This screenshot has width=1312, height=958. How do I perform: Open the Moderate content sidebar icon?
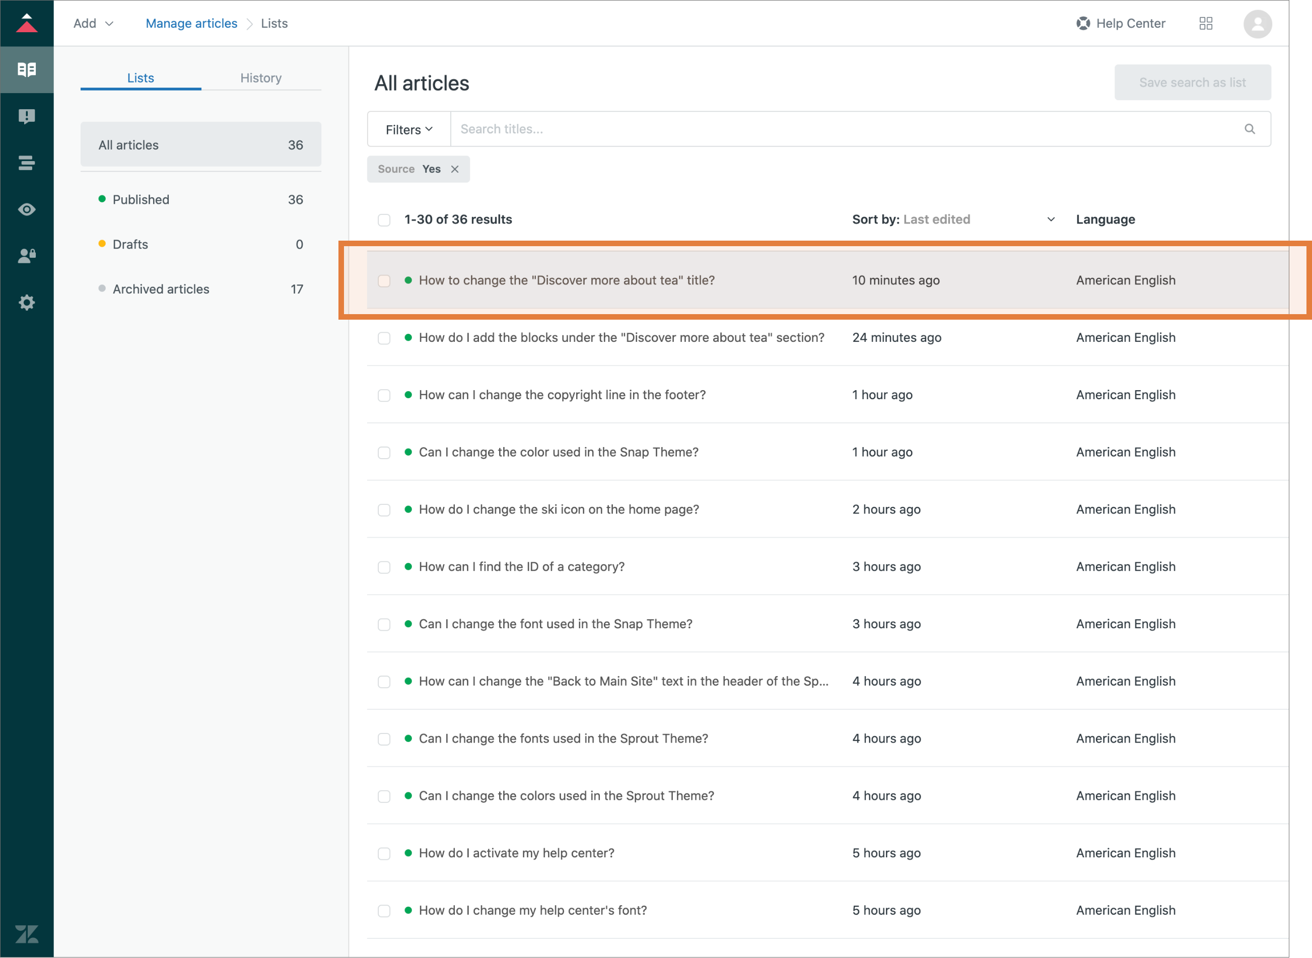27,116
